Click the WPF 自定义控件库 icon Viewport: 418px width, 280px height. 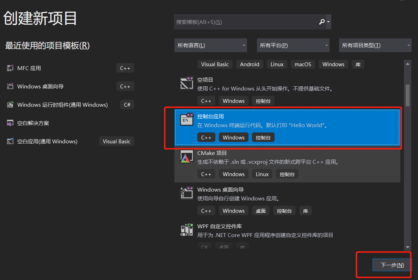[186, 230]
